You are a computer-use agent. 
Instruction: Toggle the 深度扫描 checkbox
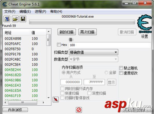pyautogui.click(x=89, y=93)
